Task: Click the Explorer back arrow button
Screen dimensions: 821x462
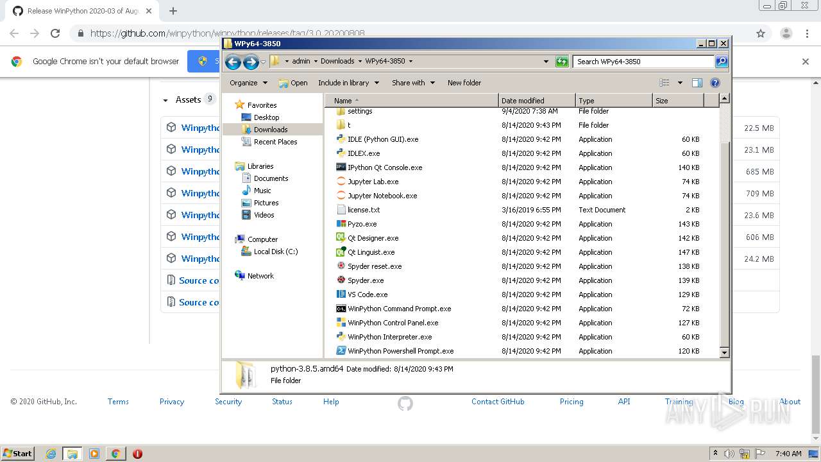Action: point(233,62)
